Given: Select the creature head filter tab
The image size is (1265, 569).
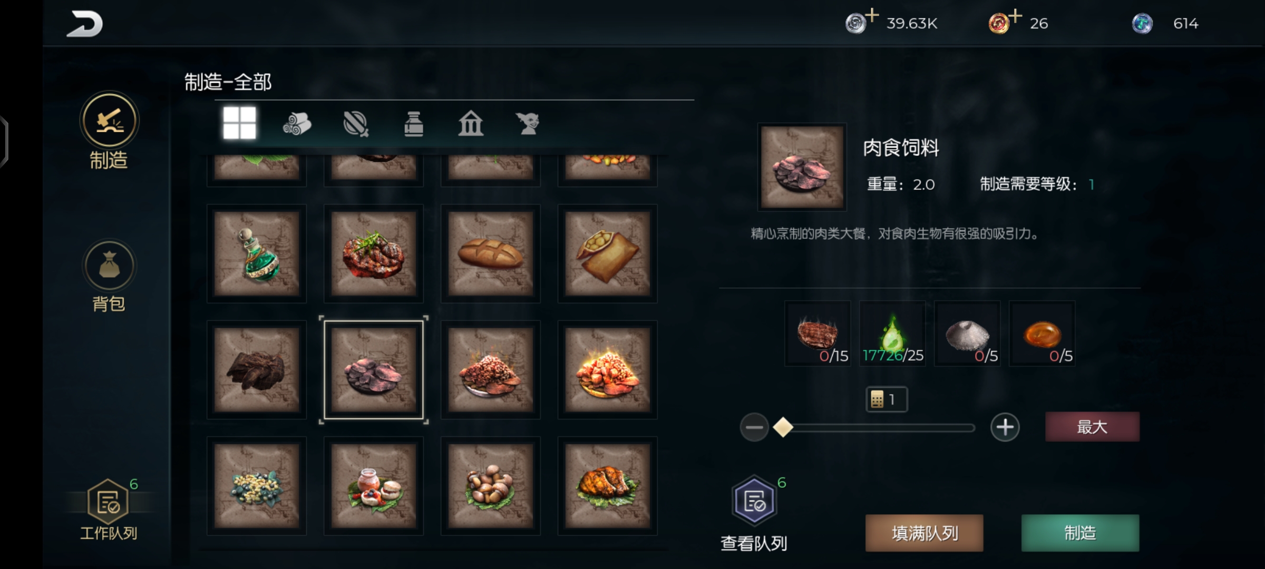Looking at the screenshot, I should click(x=528, y=124).
